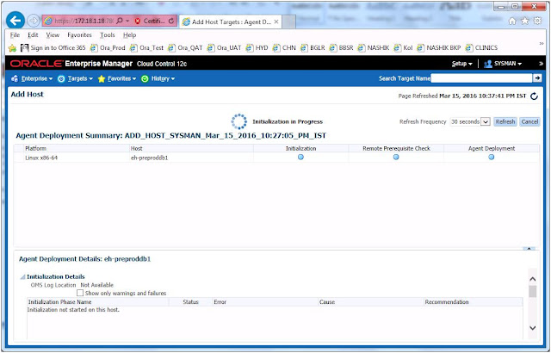Open the browser File menu
Image resolution: width=551 pixels, height=353 pixels.
[x=15, y=35]
